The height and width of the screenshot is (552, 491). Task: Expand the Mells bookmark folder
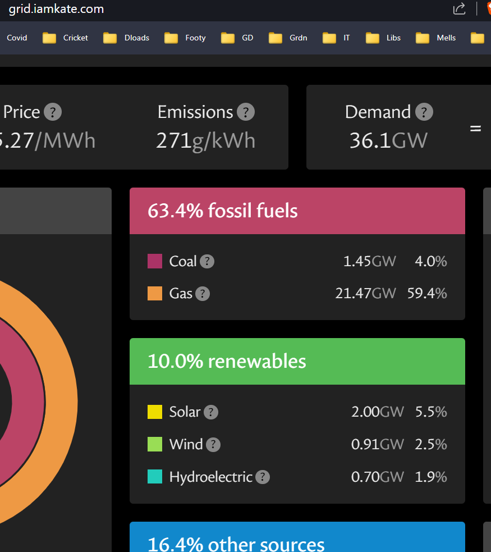pos(436,38)
